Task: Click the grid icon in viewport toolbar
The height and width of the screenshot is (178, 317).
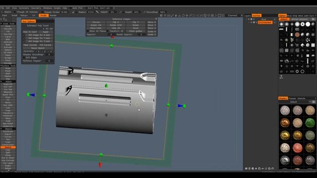Action: pos(212,15)
